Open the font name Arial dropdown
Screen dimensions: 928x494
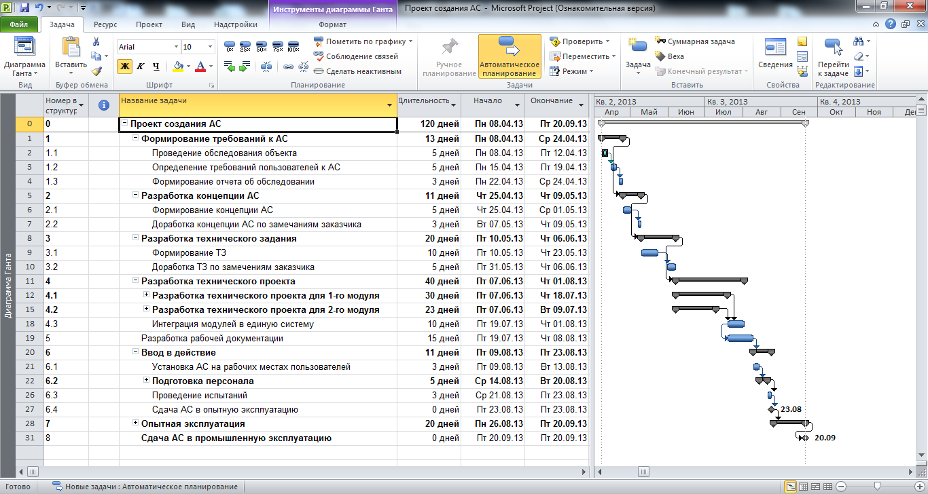[177, 47]
